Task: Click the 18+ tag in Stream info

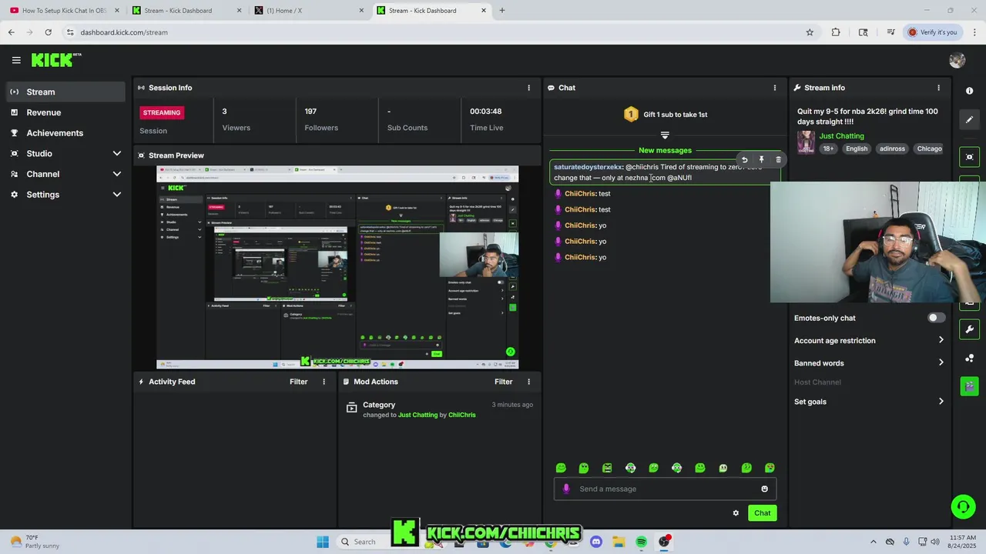Action: click(828, 149)
